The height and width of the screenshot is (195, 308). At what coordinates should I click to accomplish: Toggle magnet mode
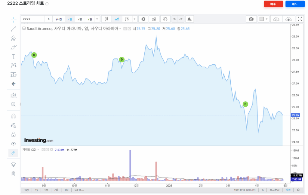(x=14, y=116)
